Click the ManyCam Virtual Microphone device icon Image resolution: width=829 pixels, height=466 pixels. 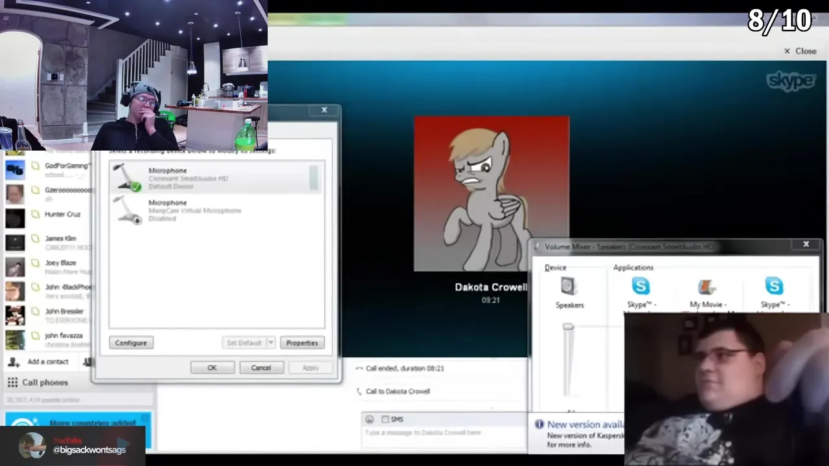(128, 210)
